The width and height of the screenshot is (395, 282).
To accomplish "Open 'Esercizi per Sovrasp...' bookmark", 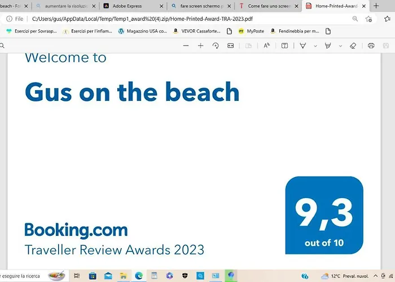I will pos(32,31).
